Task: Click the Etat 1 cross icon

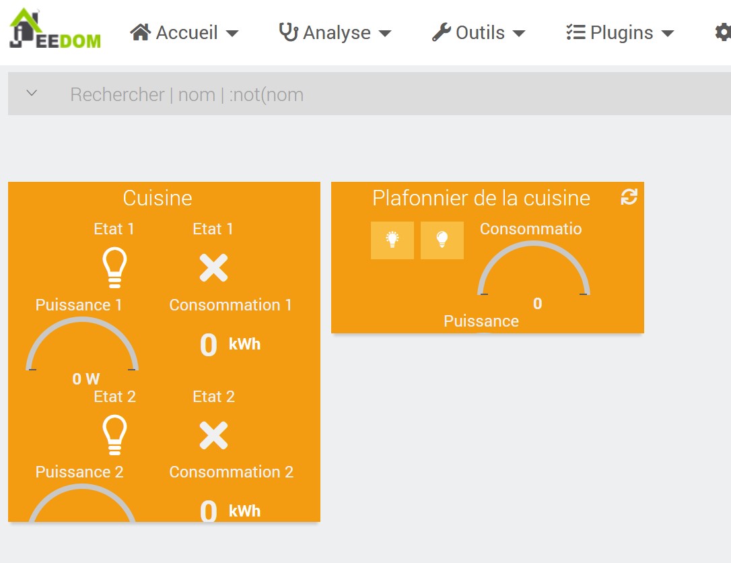Action: point(213,269)
